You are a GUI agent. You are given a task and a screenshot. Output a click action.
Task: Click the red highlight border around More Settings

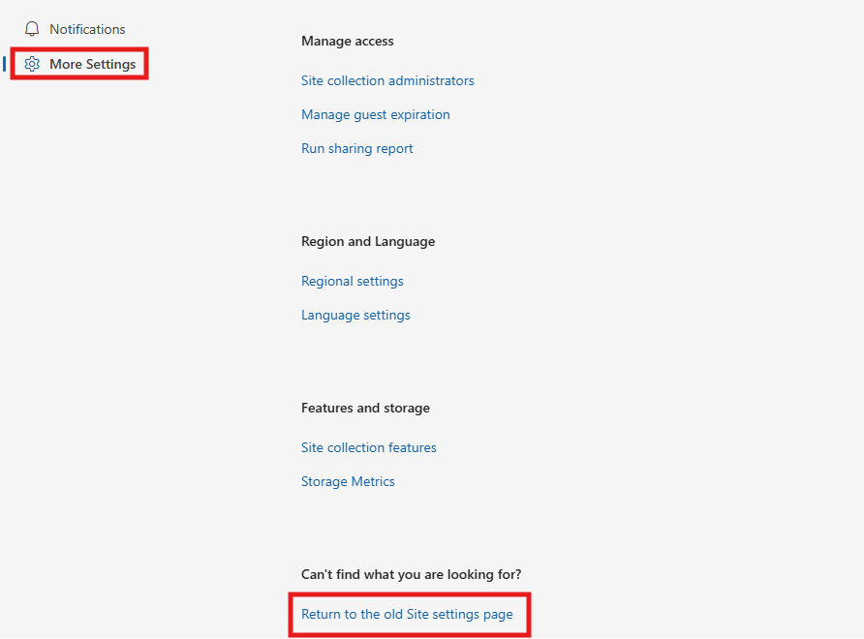(x=79, y=48)
